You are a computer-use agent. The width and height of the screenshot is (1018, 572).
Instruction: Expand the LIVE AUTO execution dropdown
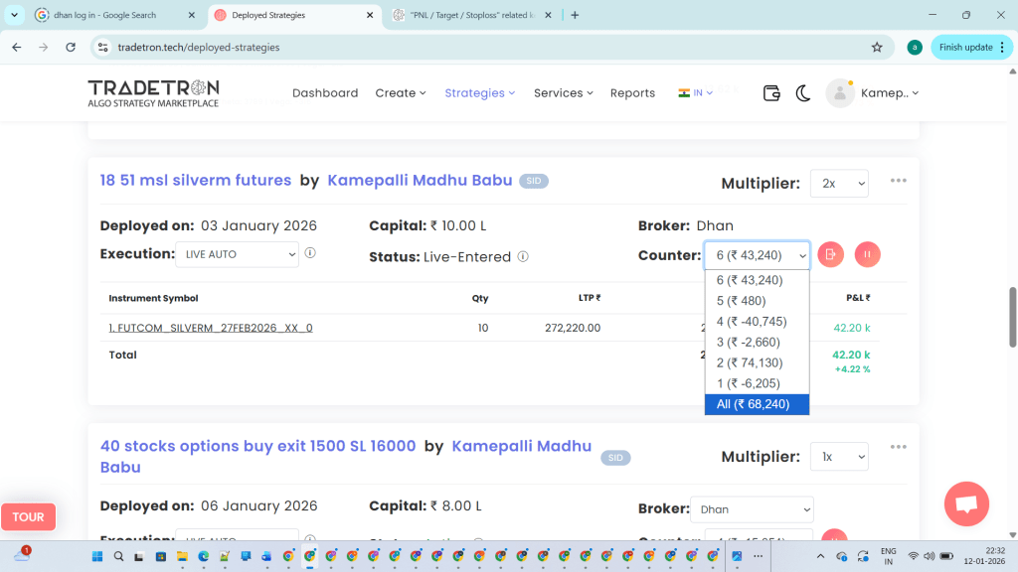[x=237, y=254]
